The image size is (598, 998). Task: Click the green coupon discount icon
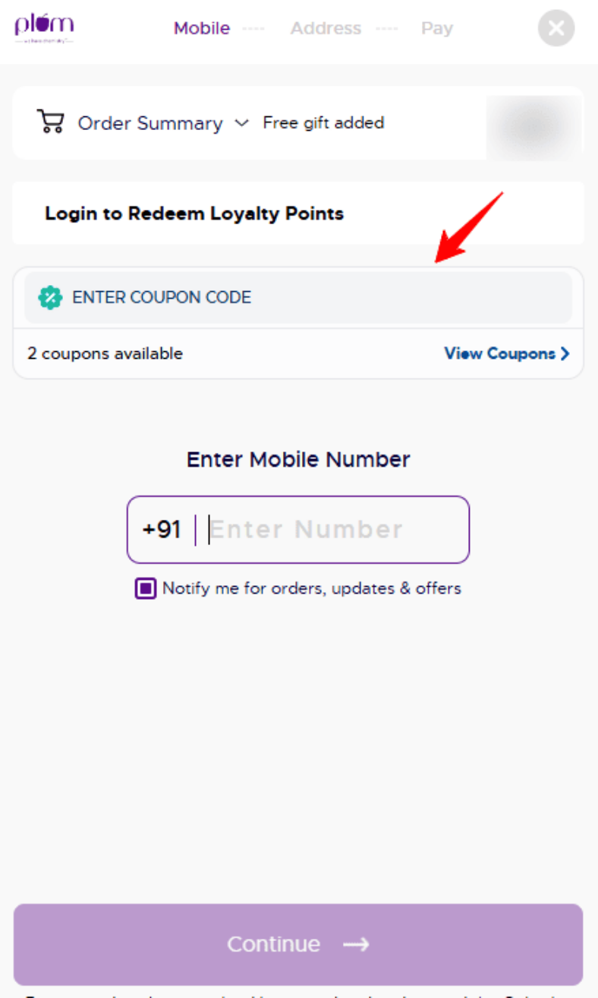coord(49,297)
